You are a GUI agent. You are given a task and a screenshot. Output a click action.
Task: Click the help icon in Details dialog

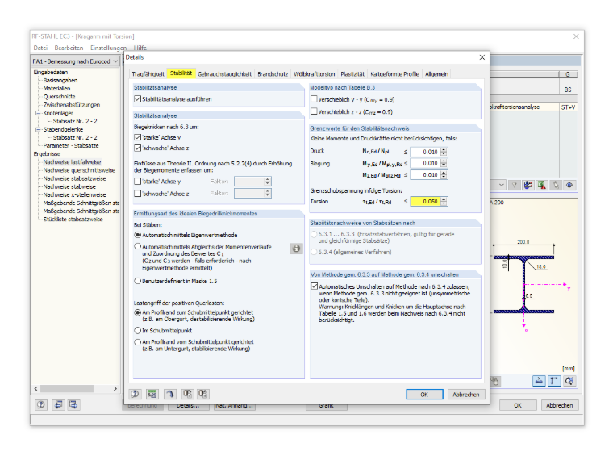(136, 394)
